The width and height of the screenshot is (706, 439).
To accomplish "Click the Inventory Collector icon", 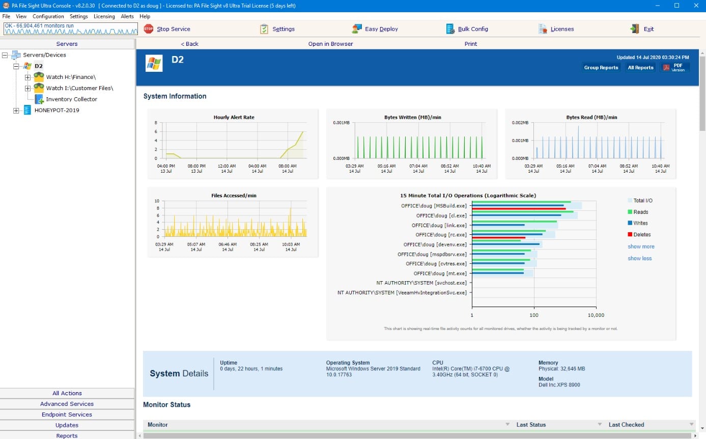I will [39, 99].
